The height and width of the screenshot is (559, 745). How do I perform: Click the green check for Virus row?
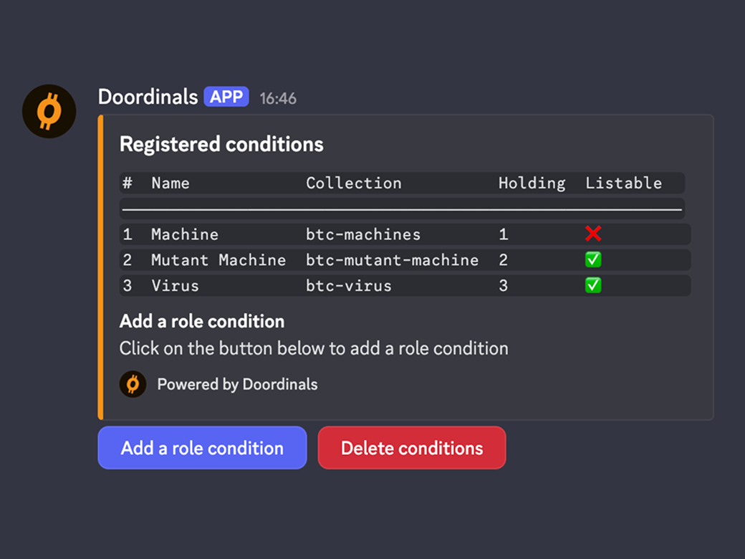pyautogui.click(x=593, y=285)
